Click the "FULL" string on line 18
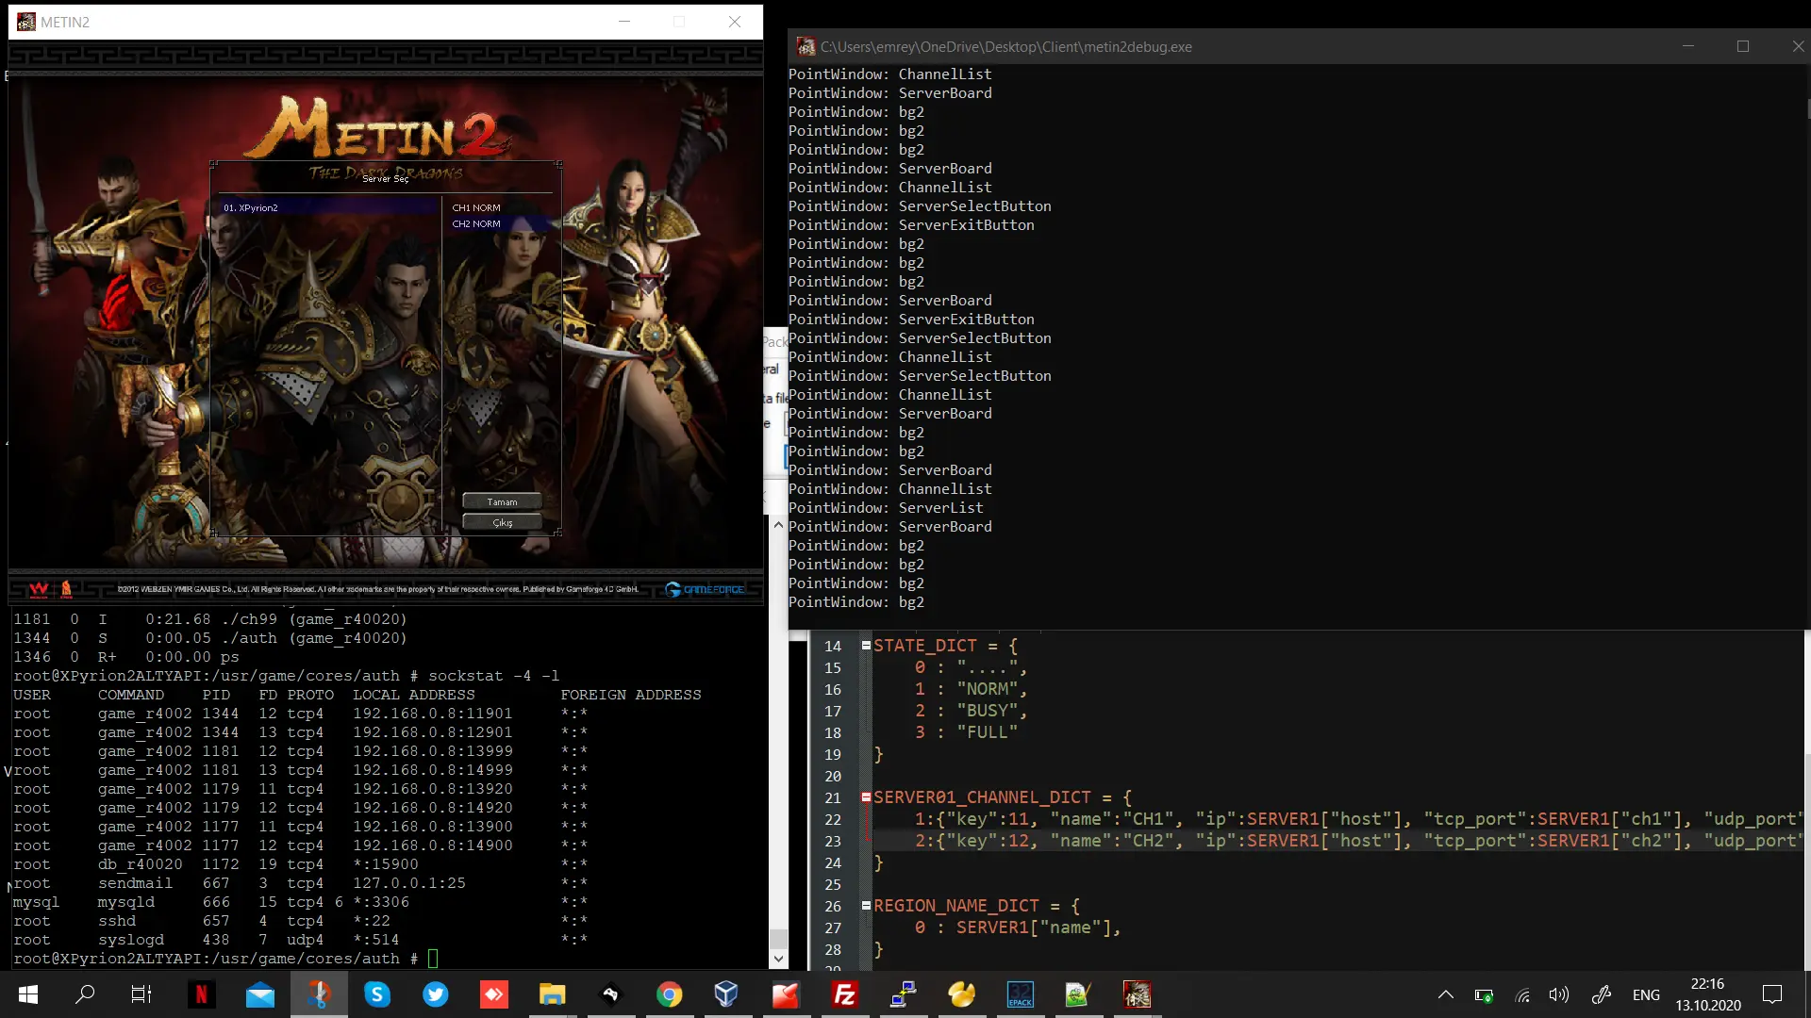The width and height of the screenshot is (1811, 1018). point(987,732)
